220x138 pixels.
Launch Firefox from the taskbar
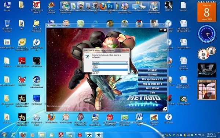coord(23,135)
